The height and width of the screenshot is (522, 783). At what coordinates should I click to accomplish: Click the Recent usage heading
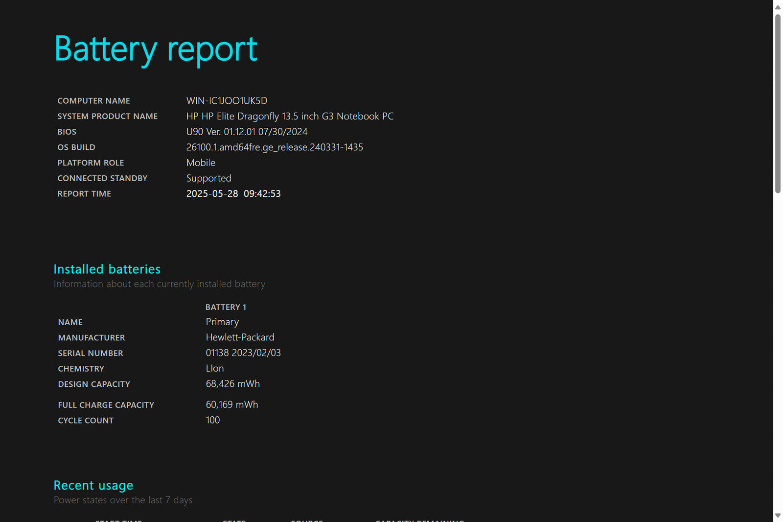click(x=93, y=485)
